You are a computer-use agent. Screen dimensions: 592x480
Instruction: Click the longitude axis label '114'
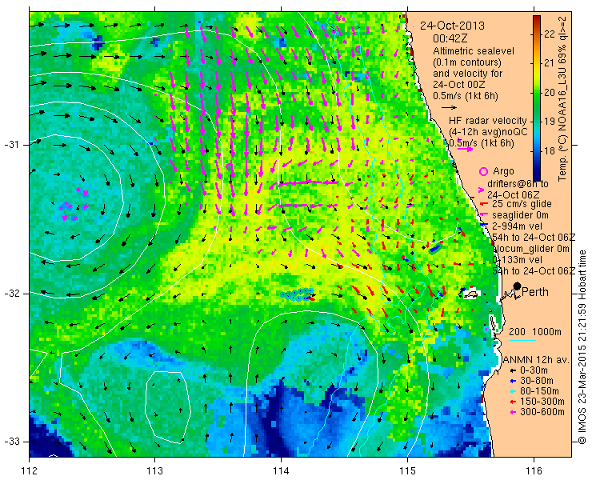[x=281, y=470]
